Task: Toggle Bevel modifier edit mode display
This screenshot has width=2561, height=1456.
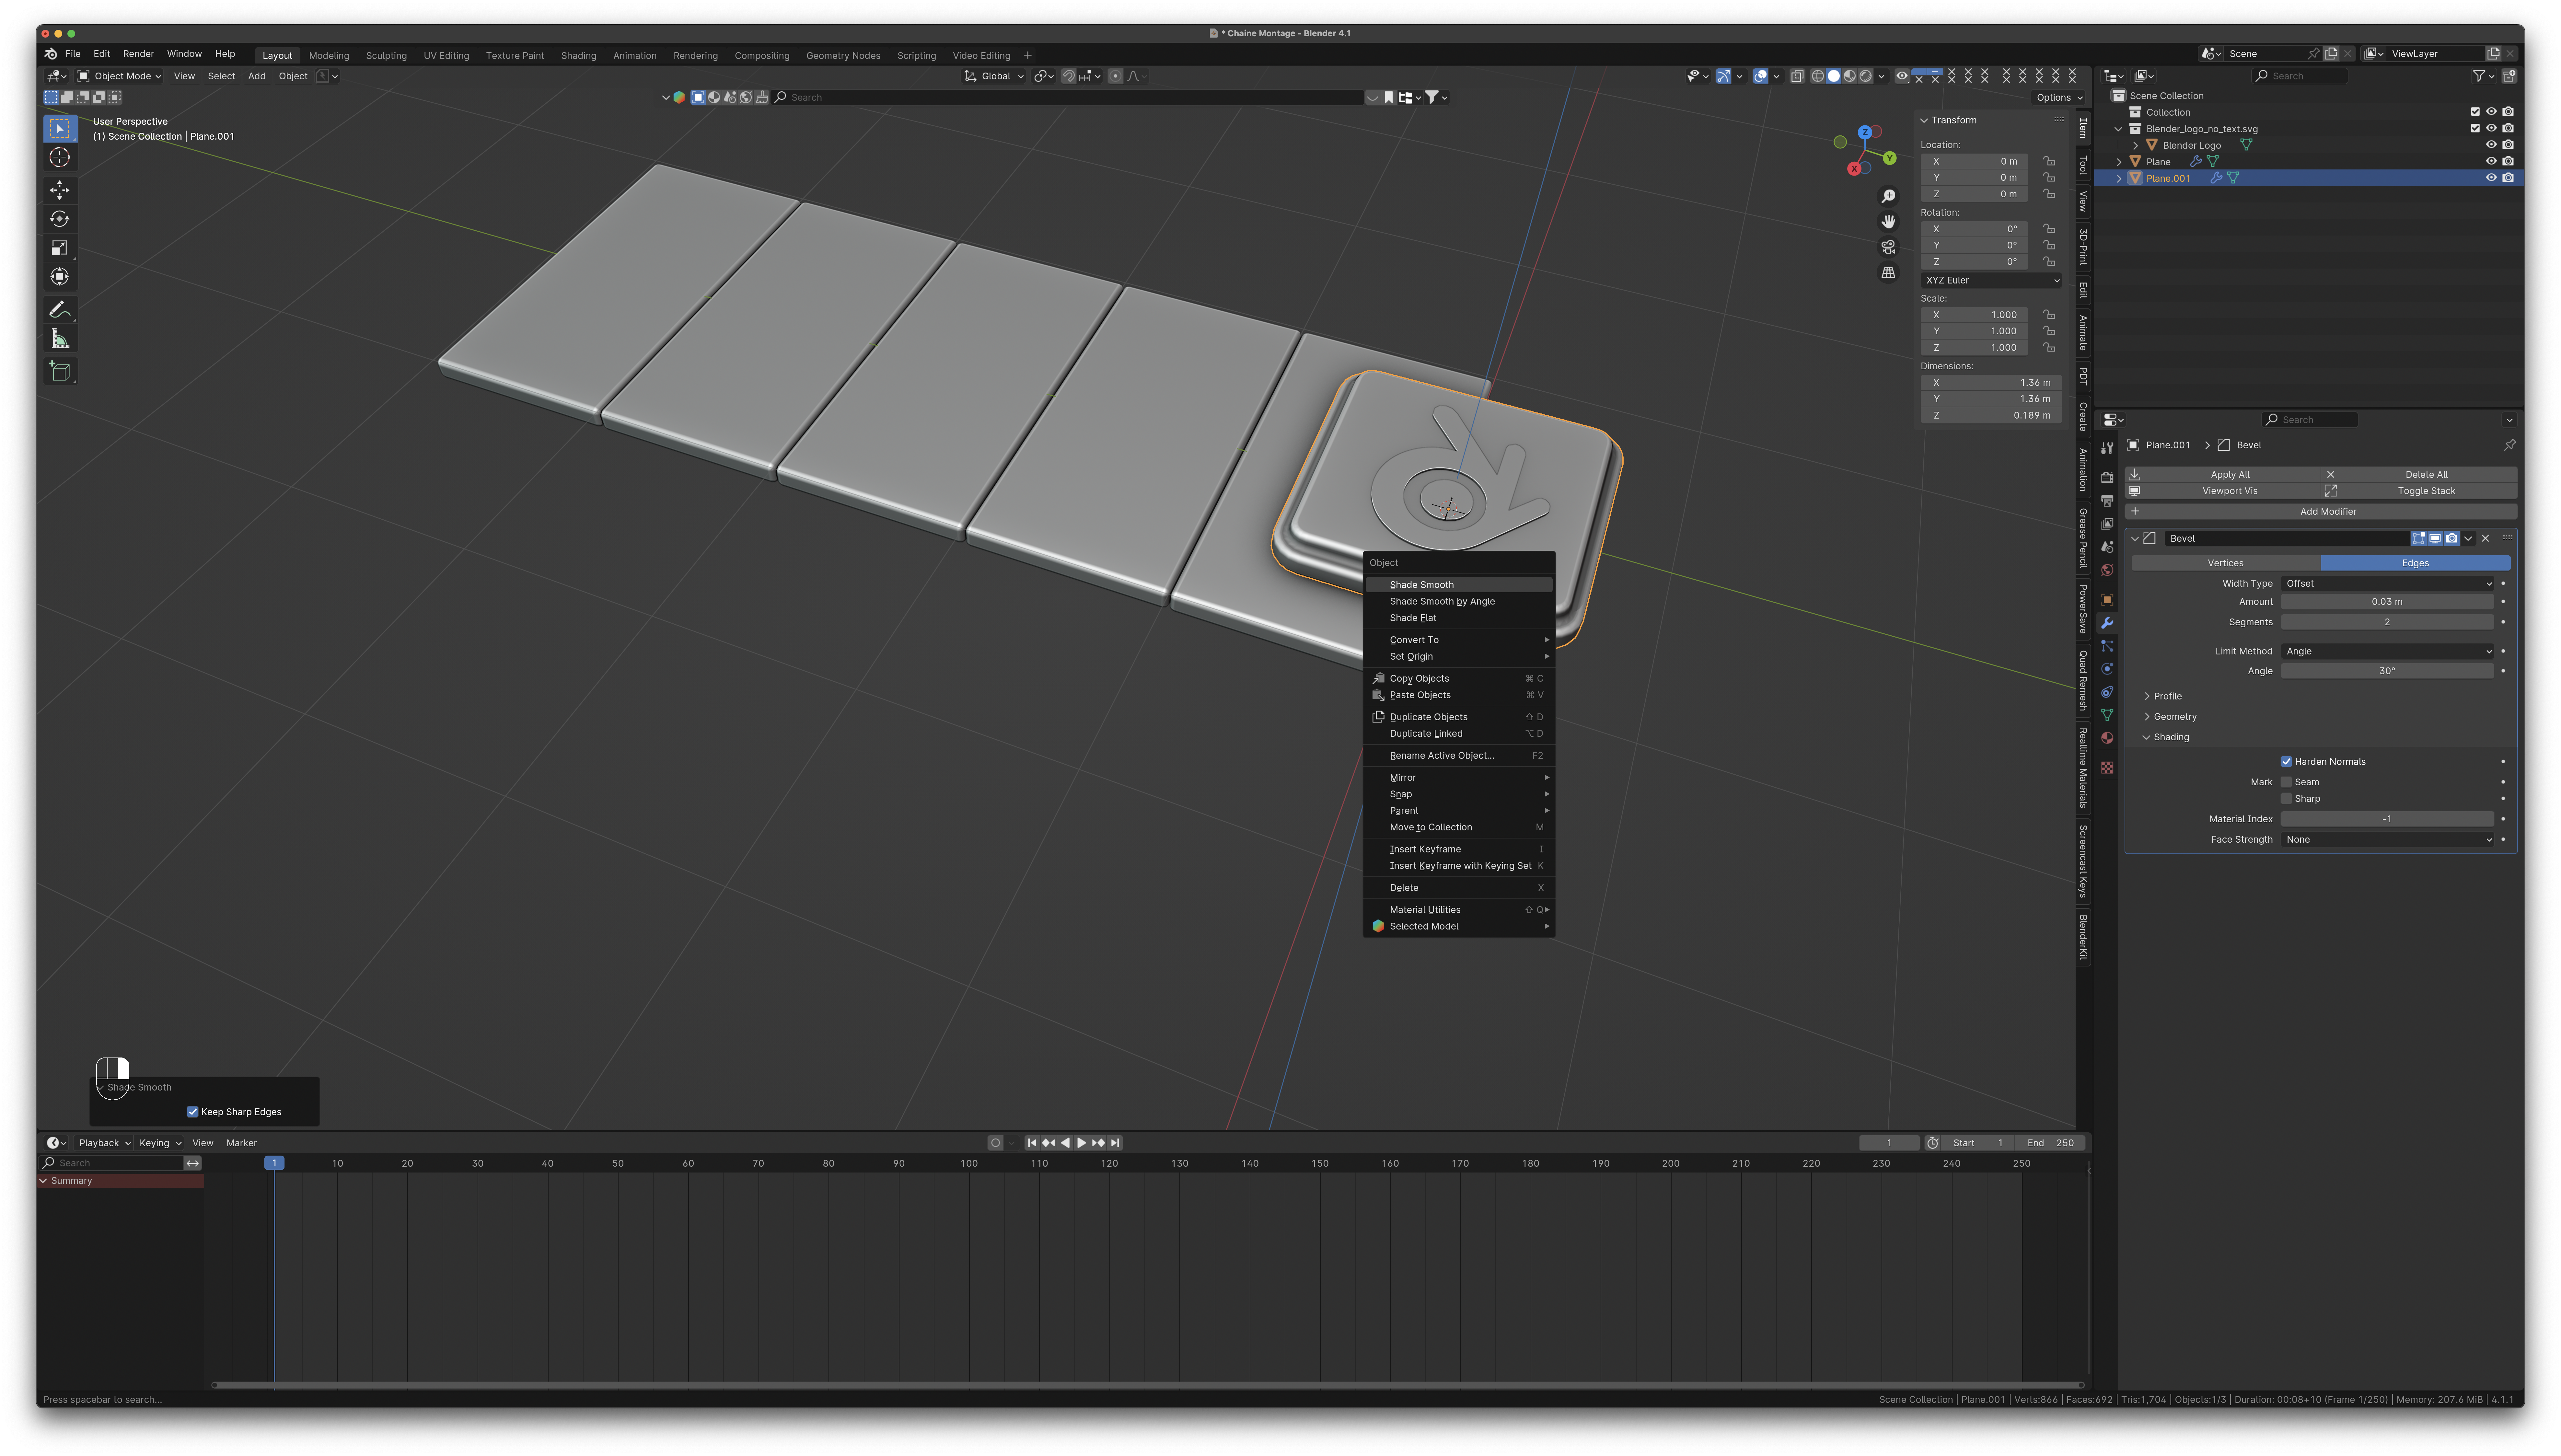Action: [2419, 538]
